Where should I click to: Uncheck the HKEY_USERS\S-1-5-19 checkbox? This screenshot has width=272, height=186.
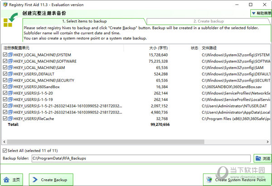pos(5,99)
